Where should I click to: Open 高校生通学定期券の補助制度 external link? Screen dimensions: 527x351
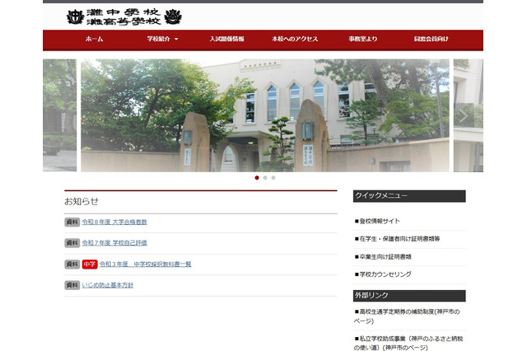(x=407, y=316)
